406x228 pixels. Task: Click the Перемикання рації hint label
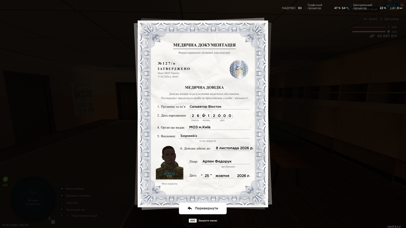[84, 216]
